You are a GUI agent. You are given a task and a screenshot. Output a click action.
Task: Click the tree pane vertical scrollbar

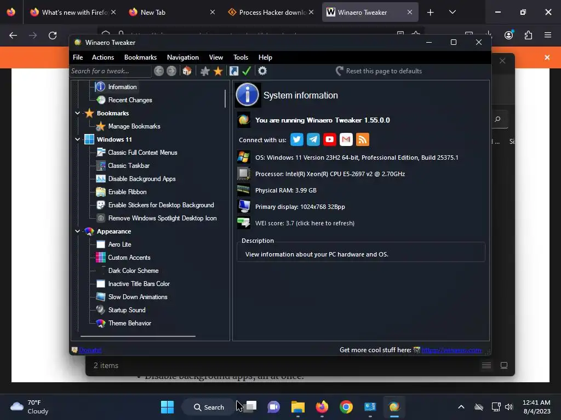coord(225,98)
